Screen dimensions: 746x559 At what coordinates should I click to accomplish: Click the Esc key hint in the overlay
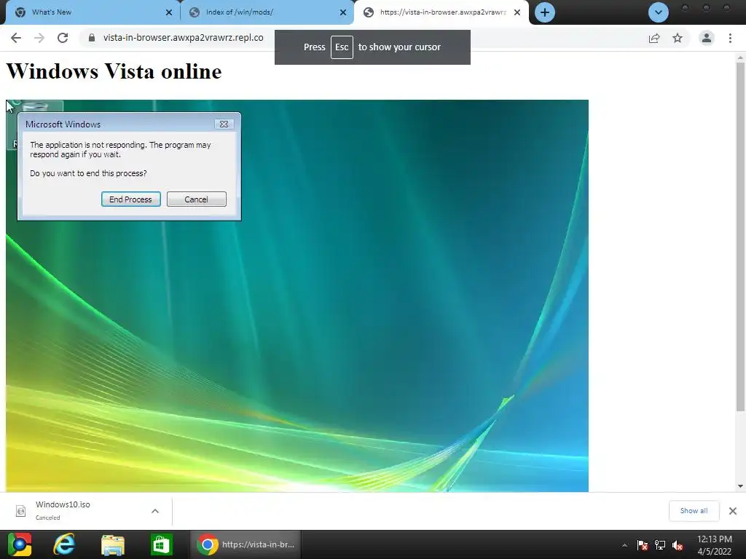[342, 47]
